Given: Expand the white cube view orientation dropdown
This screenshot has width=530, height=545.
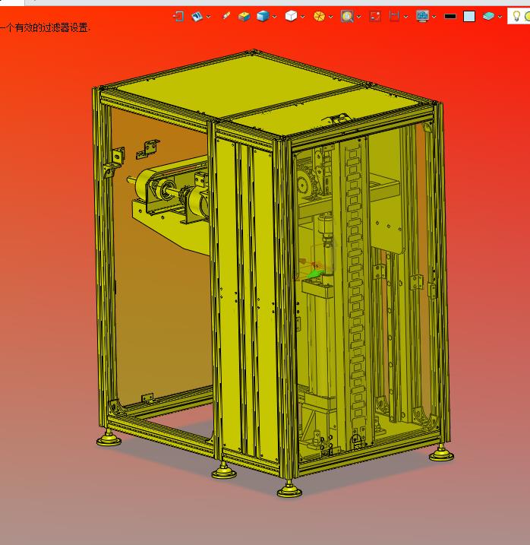Looking at the screenshot, I should pyautogui.click(x=302, y=16).
